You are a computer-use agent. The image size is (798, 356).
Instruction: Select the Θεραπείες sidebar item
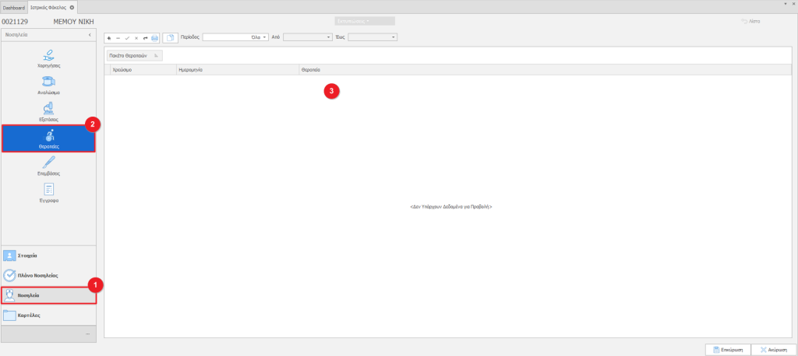tap(48, 138)
